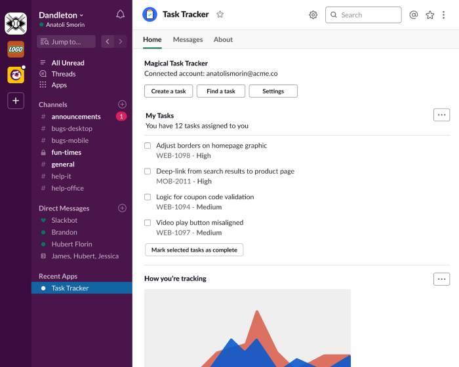Click the Channels section header
The image size is (459, 367).
[x=53, y=104]
